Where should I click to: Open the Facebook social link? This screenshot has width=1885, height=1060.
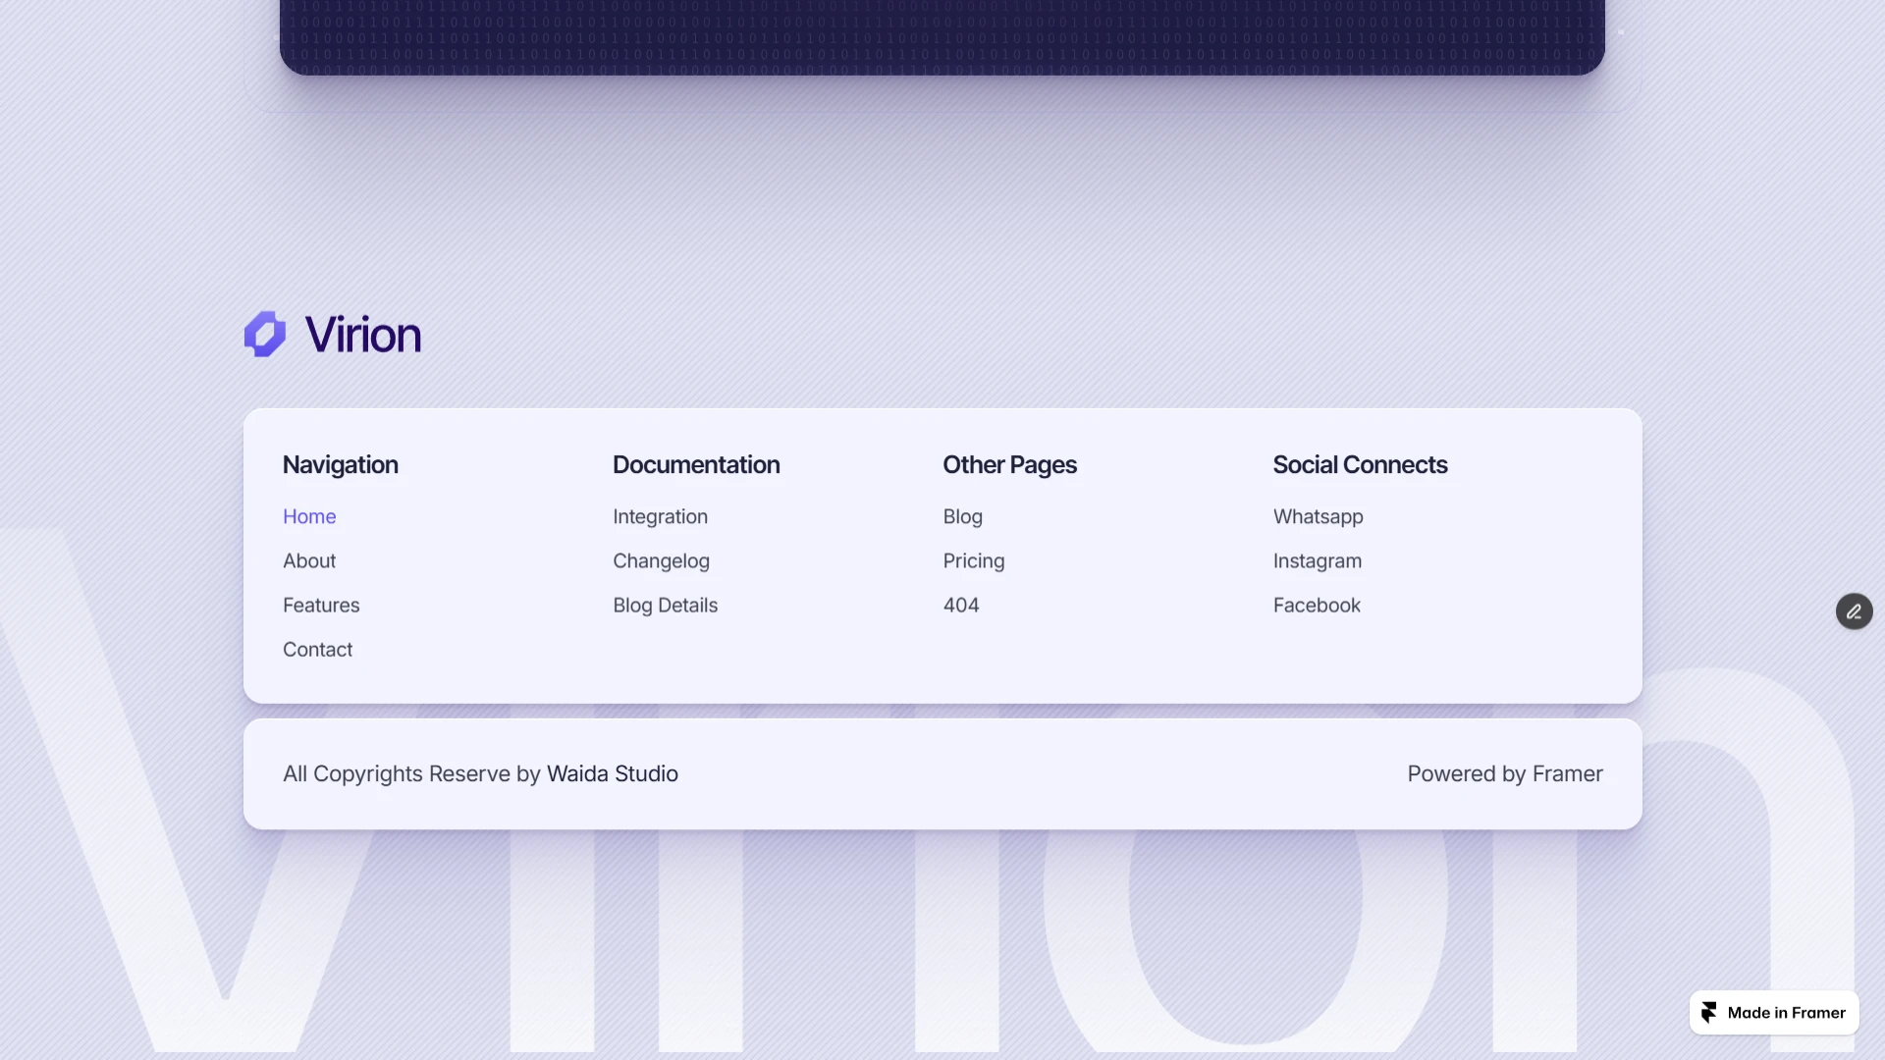point(1317,605)
